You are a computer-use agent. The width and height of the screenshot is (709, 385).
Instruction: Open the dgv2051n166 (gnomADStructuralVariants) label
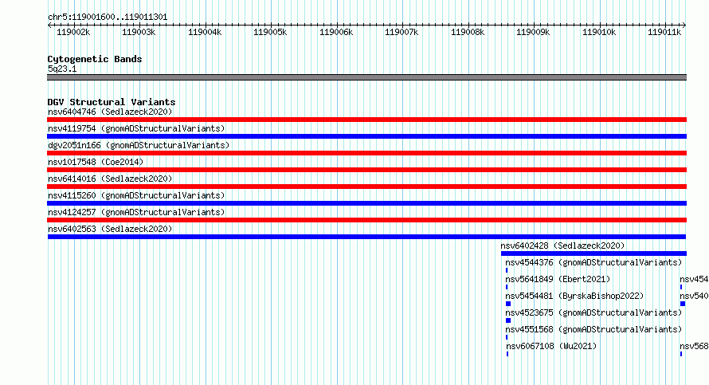point(139,145)
